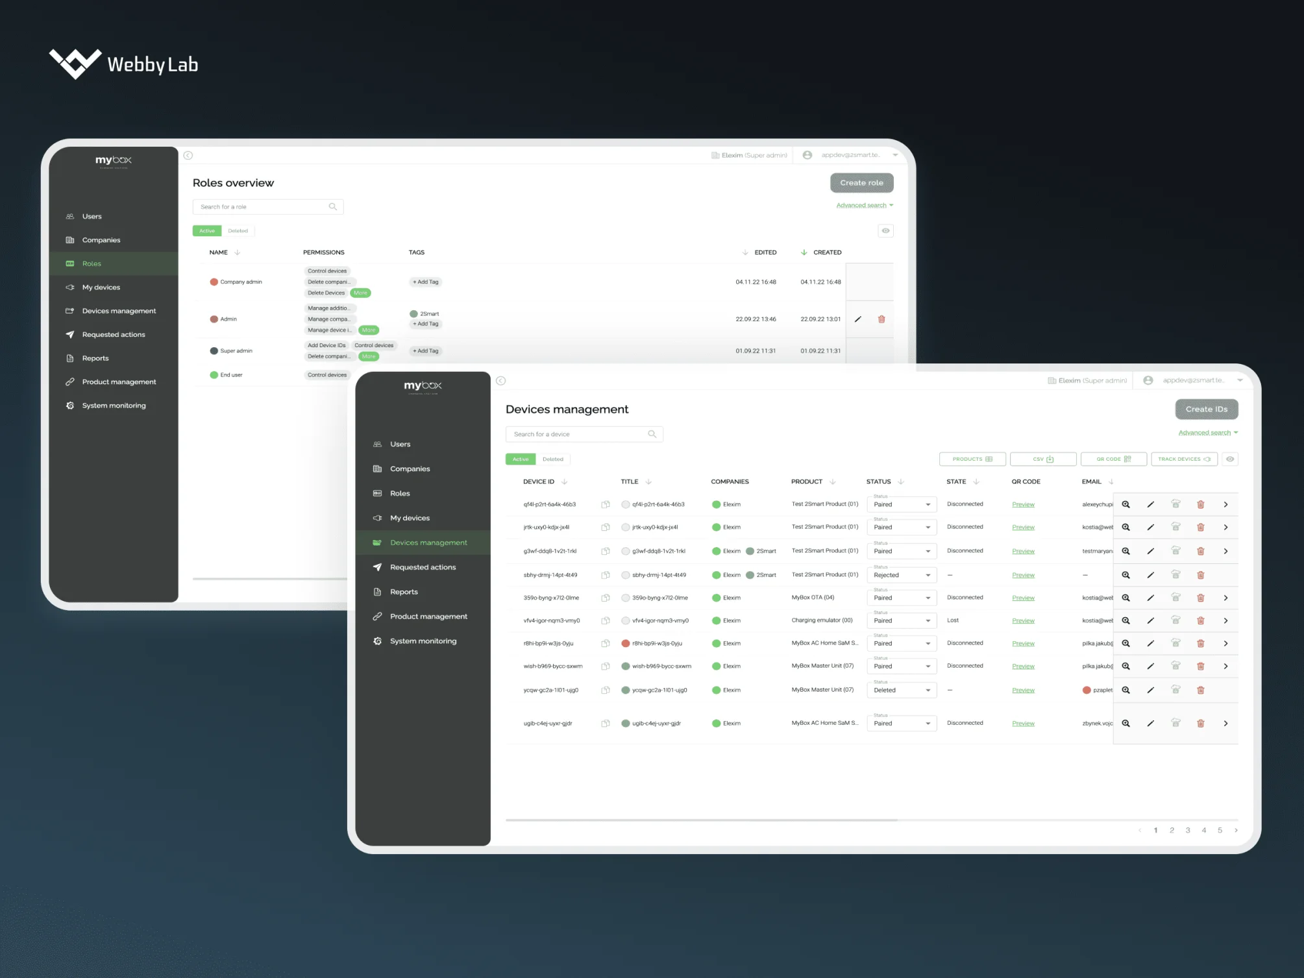Delete device g3wf-ddq8-1v2t-1rkl with trash icon
This screenshot has height=978, width=1304.
pos(1201,551)
